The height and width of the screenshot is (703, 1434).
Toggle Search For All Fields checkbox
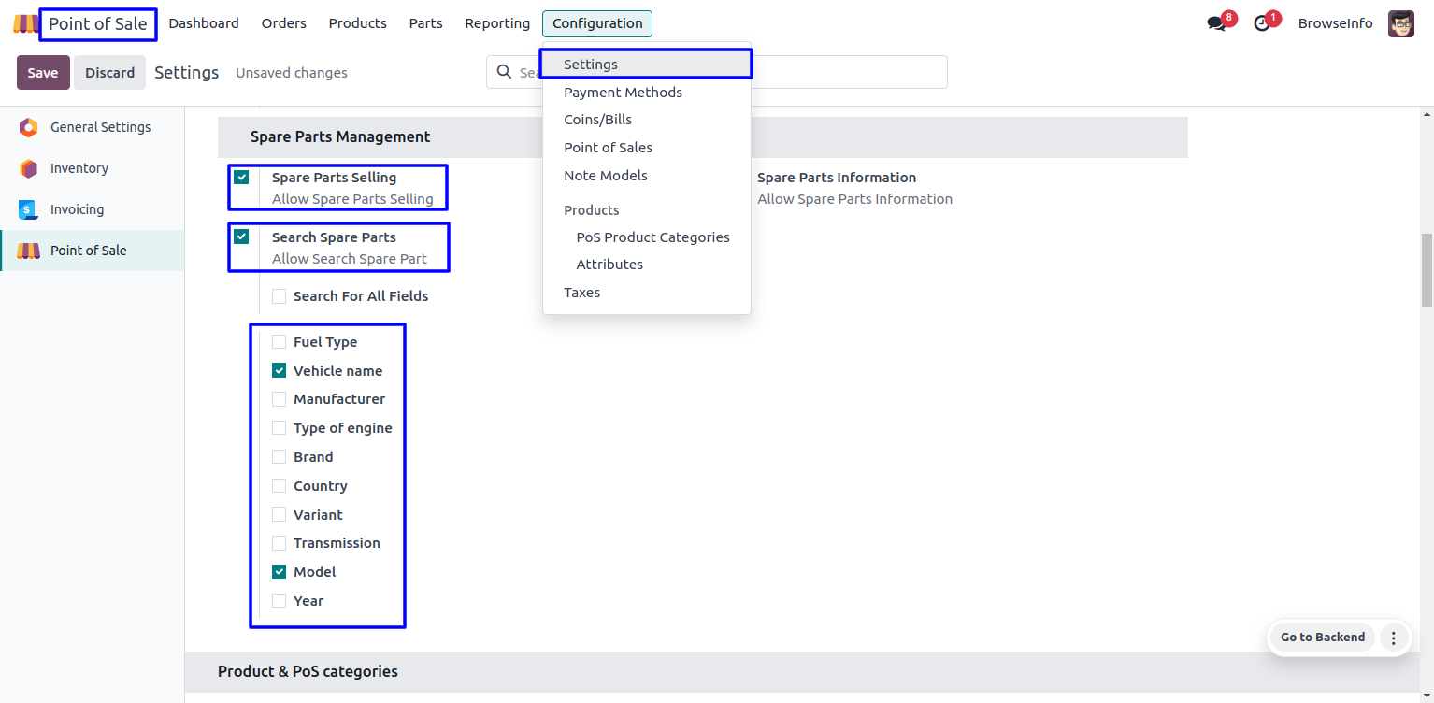(279, 296)
